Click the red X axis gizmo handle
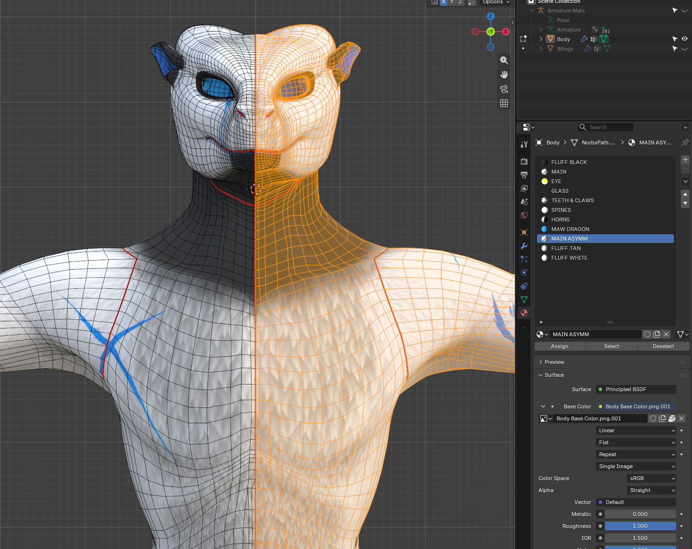 (x=506, y=32)
